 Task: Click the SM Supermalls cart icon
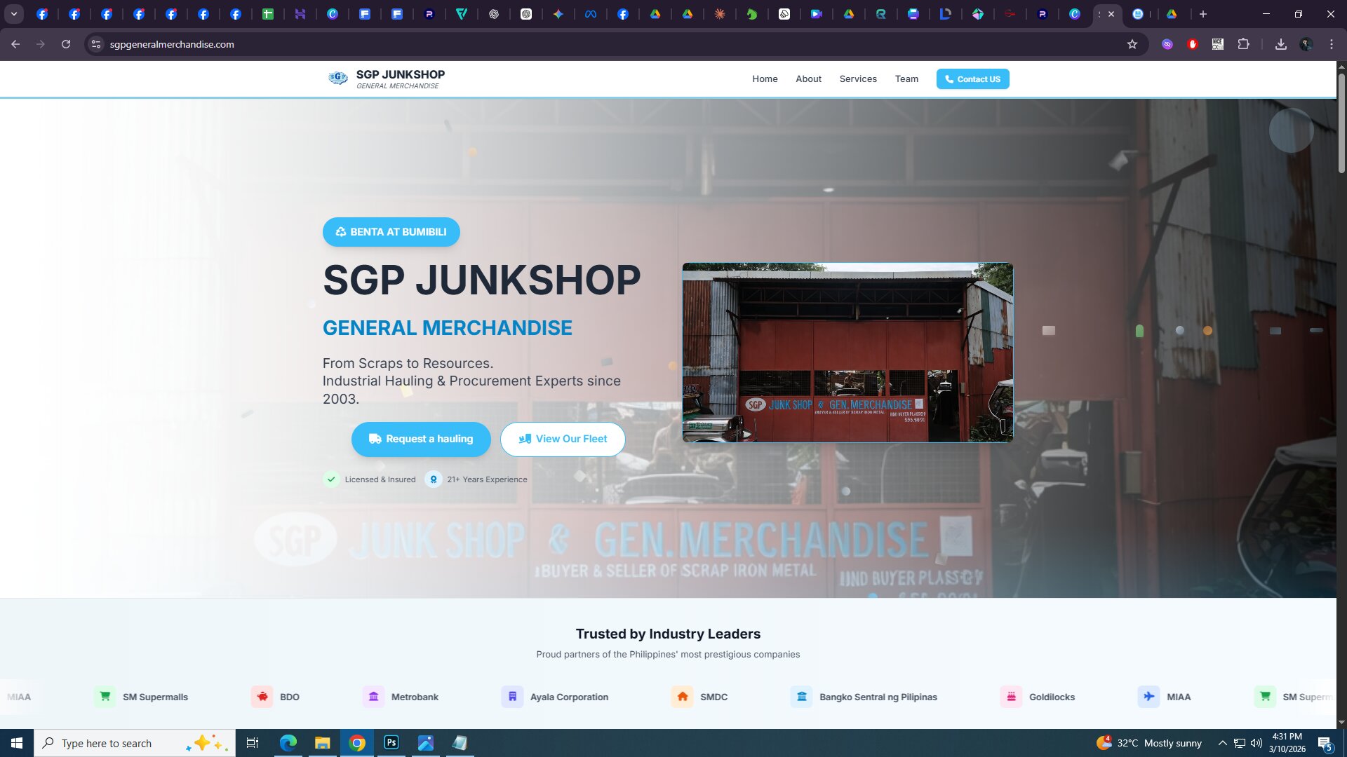[105, 697]
